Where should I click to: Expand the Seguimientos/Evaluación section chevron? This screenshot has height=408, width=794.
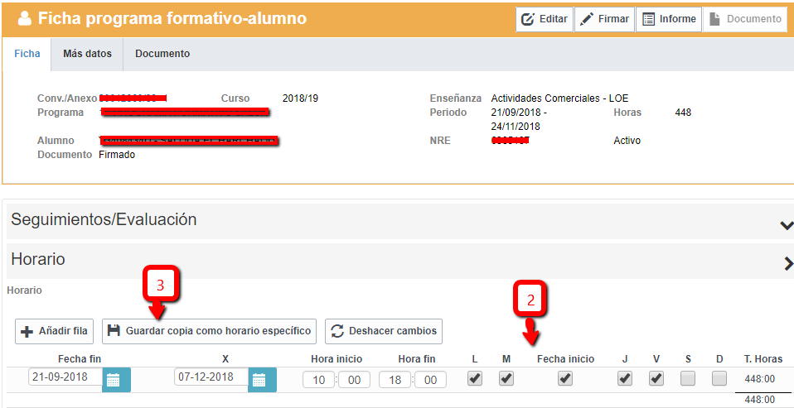[786, 224]
